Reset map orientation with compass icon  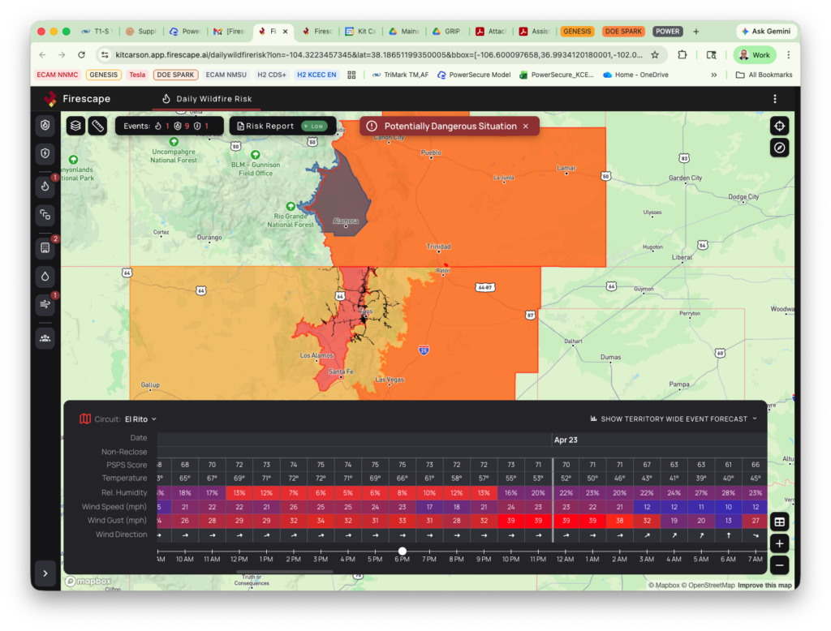point(779,148)
